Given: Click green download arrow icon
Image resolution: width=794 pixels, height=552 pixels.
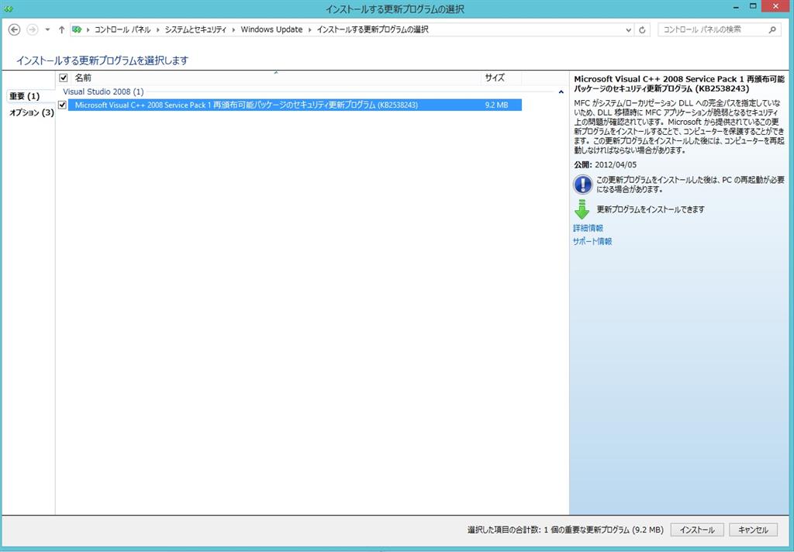Looking at the screenshot, I should tap(582, 209).
